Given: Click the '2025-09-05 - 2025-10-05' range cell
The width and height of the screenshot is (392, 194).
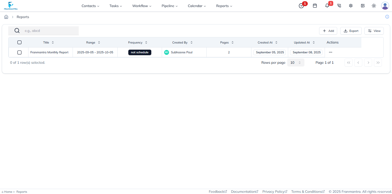Looking at the screenshot, I should coord(95,52).
